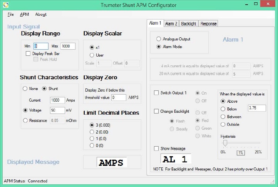
Task: Switch to the Backlight tab
Action: coord(188,23)
